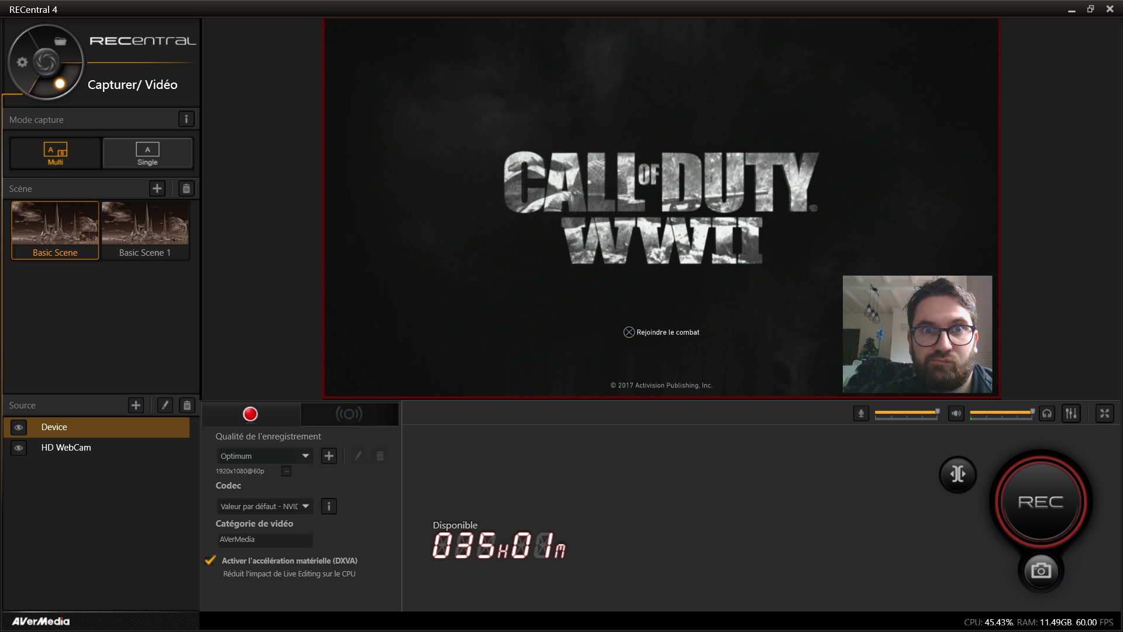Select the record tab with red dot
The height and width of the screenshot is (632, 1123).
click(250, 414)
